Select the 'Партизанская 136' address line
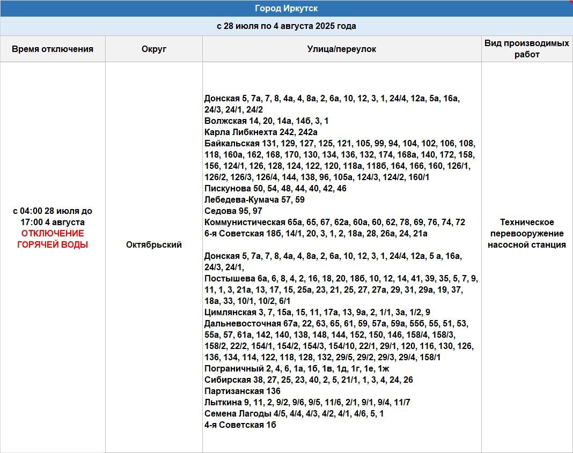Image resolution: width=573 pixels, height=453 pixels. [243, 391]
